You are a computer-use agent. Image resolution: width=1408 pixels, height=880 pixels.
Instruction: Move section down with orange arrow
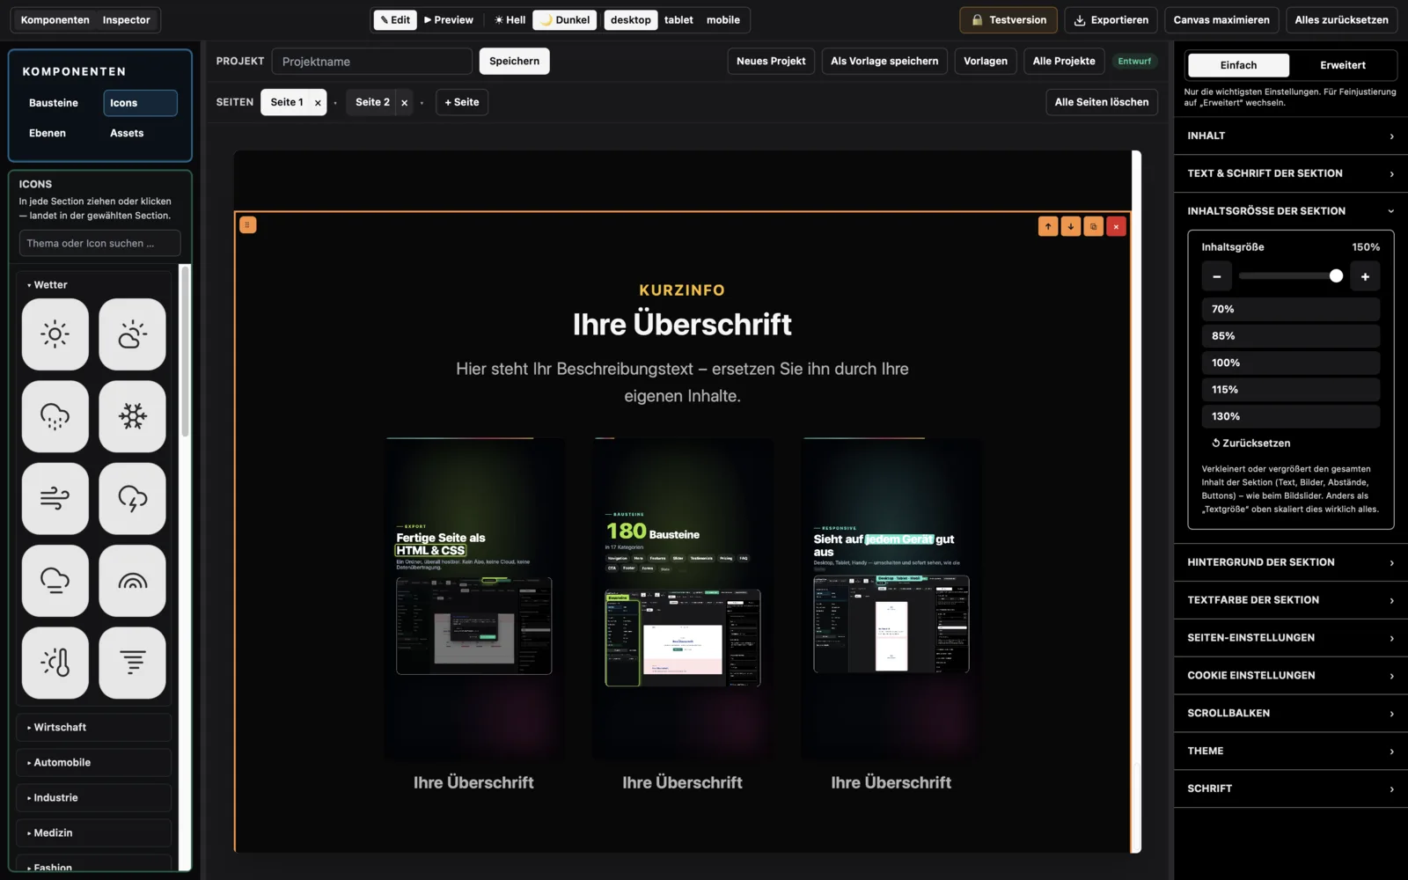click(x=1071, y=226)
